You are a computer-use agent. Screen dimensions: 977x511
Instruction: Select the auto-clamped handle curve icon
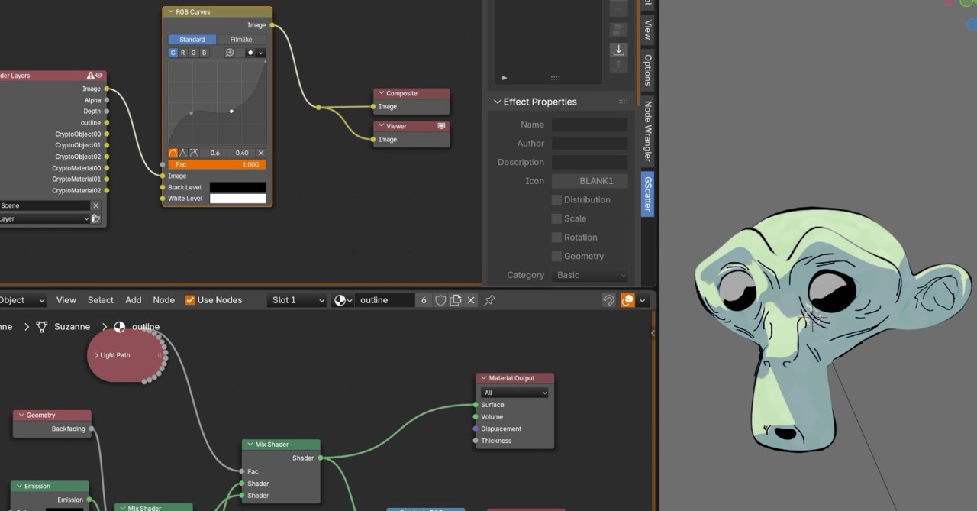coord(194,153)
